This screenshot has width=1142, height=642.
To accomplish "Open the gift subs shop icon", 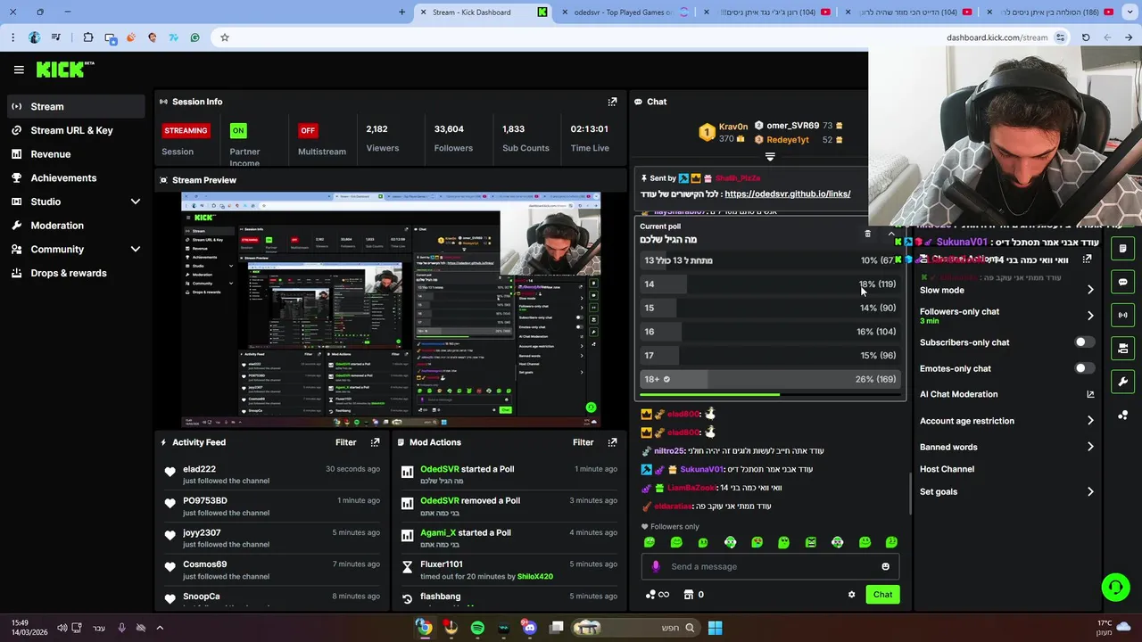I will pos(689,595).
